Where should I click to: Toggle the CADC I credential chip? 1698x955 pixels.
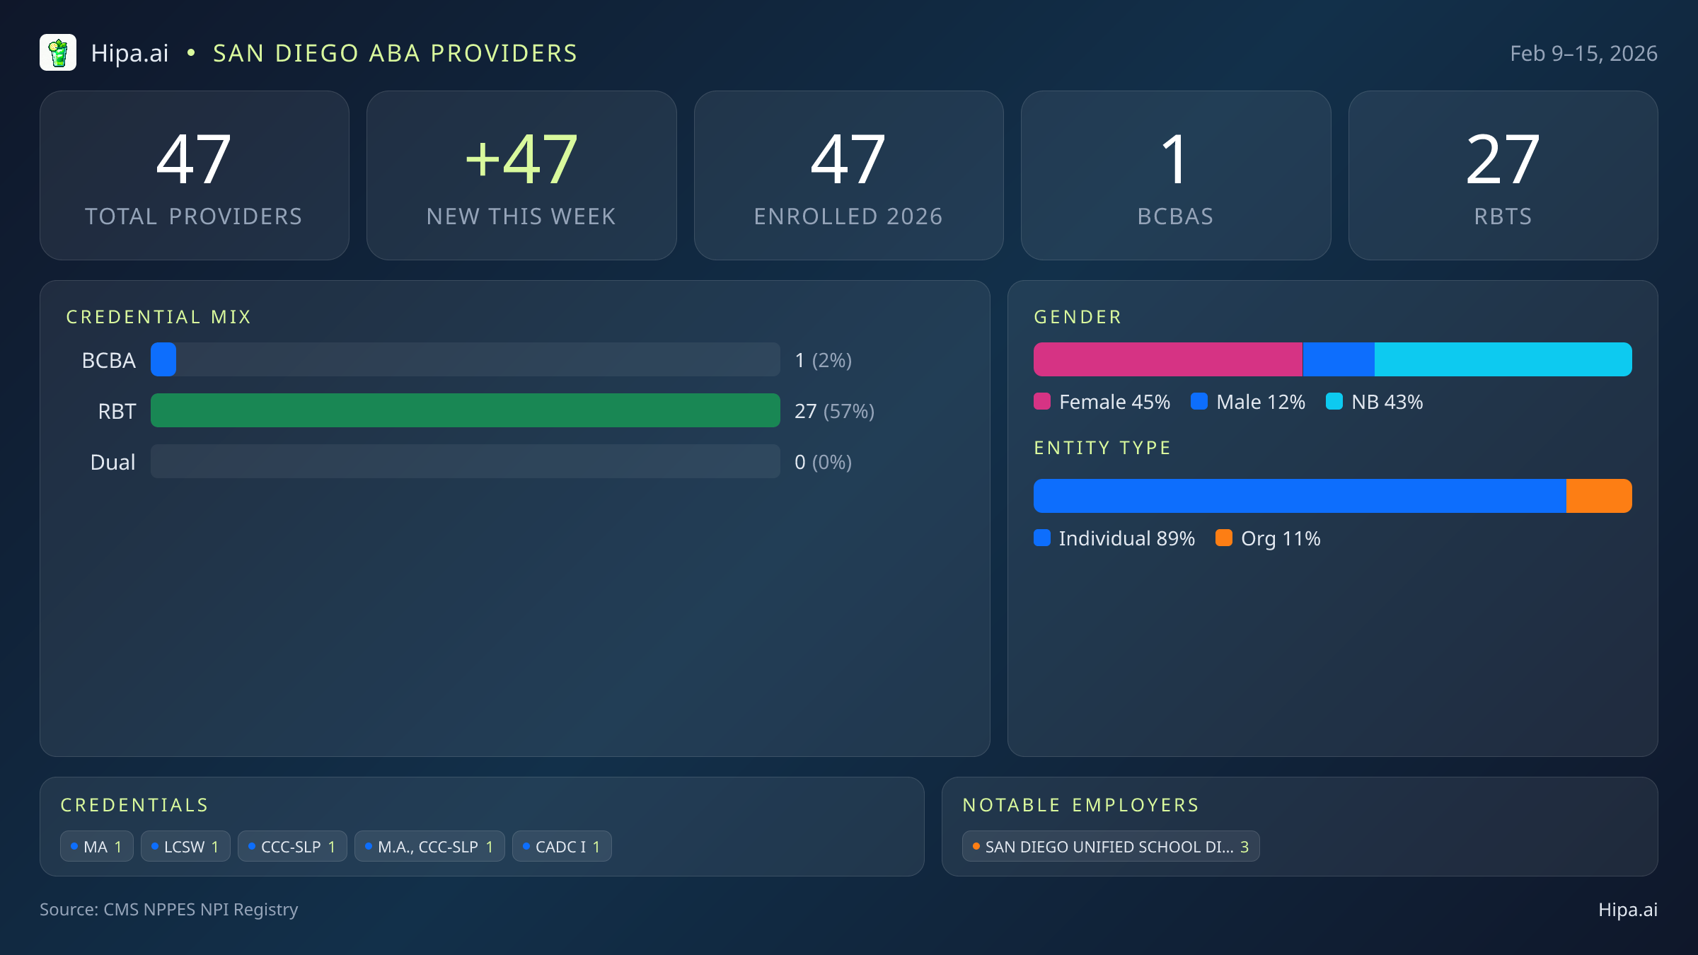coord(562,845)
